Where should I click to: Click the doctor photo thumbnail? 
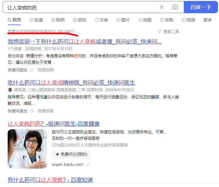tap(27, 149)
